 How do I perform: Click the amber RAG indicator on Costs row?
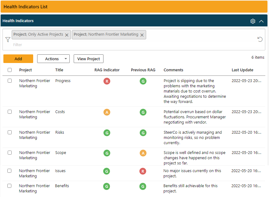(x=107, y=112)
